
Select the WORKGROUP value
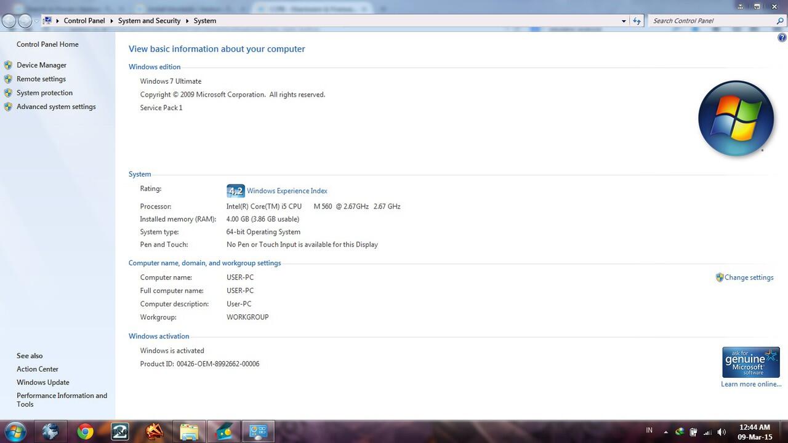[247, 317]
